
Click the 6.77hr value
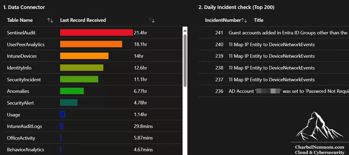[140, 91]
